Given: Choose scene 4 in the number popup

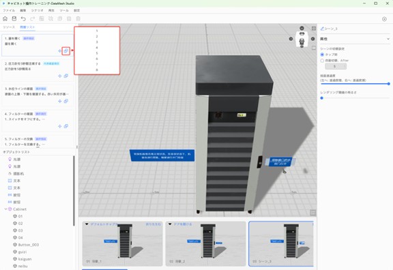Looking at the screenshot, I should (x=97, y=48).
